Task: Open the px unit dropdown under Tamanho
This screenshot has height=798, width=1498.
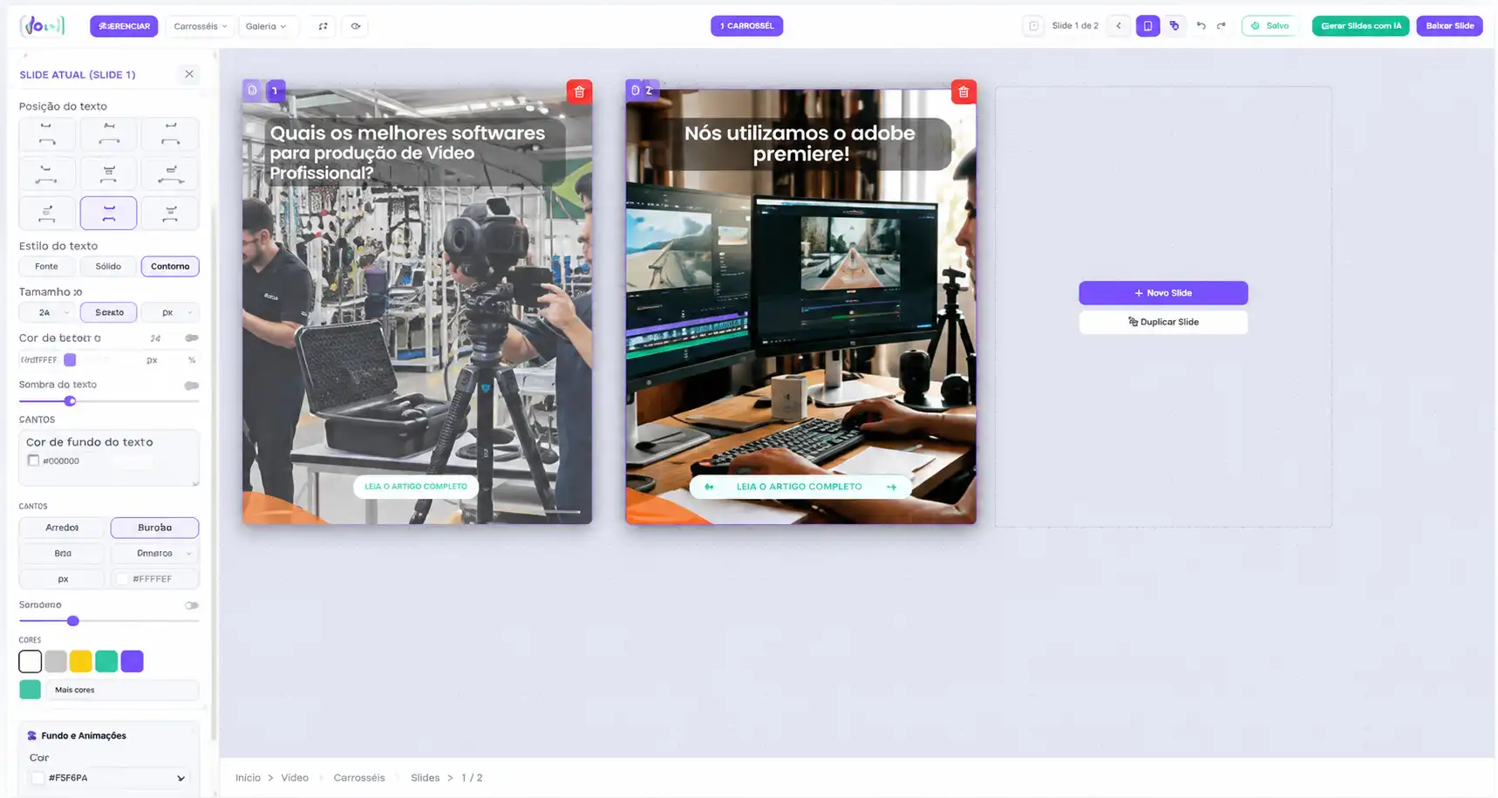Action: [x=170, y=312]
